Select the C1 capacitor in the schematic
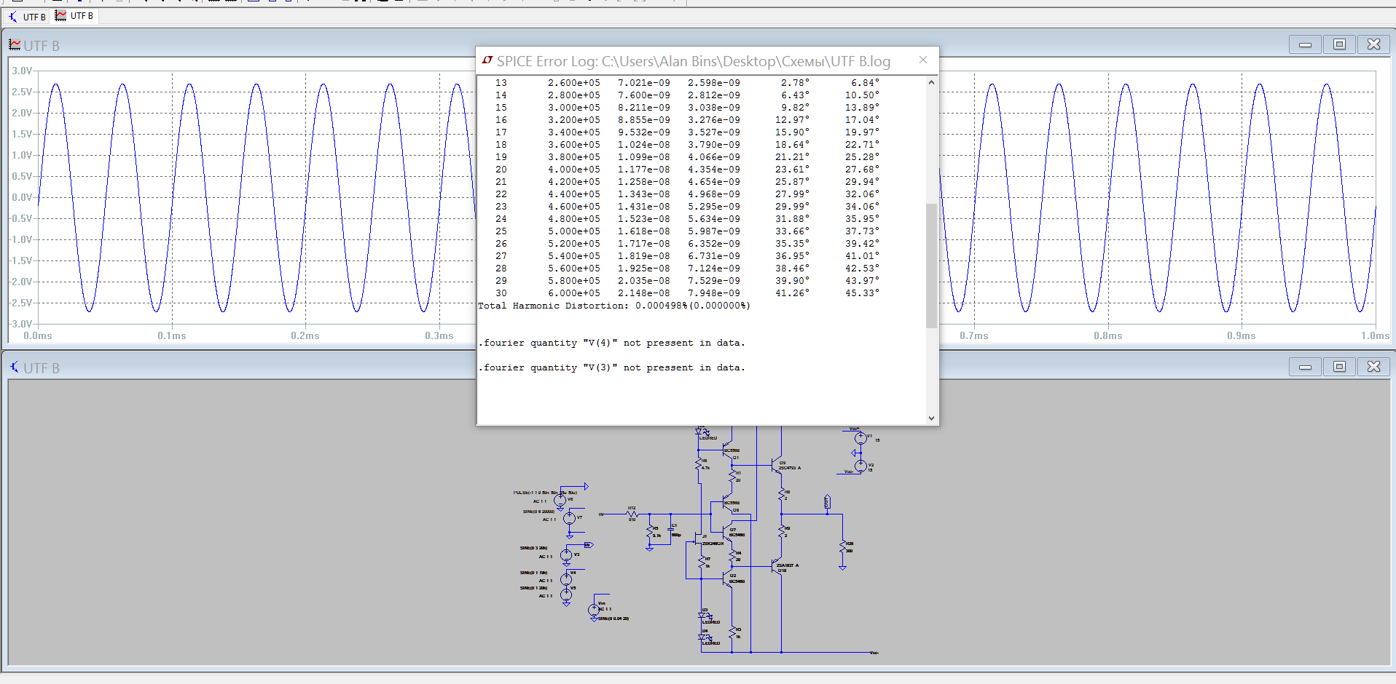Image resolution: width=1396 pixels, height=684 pixels. (671, 529)
